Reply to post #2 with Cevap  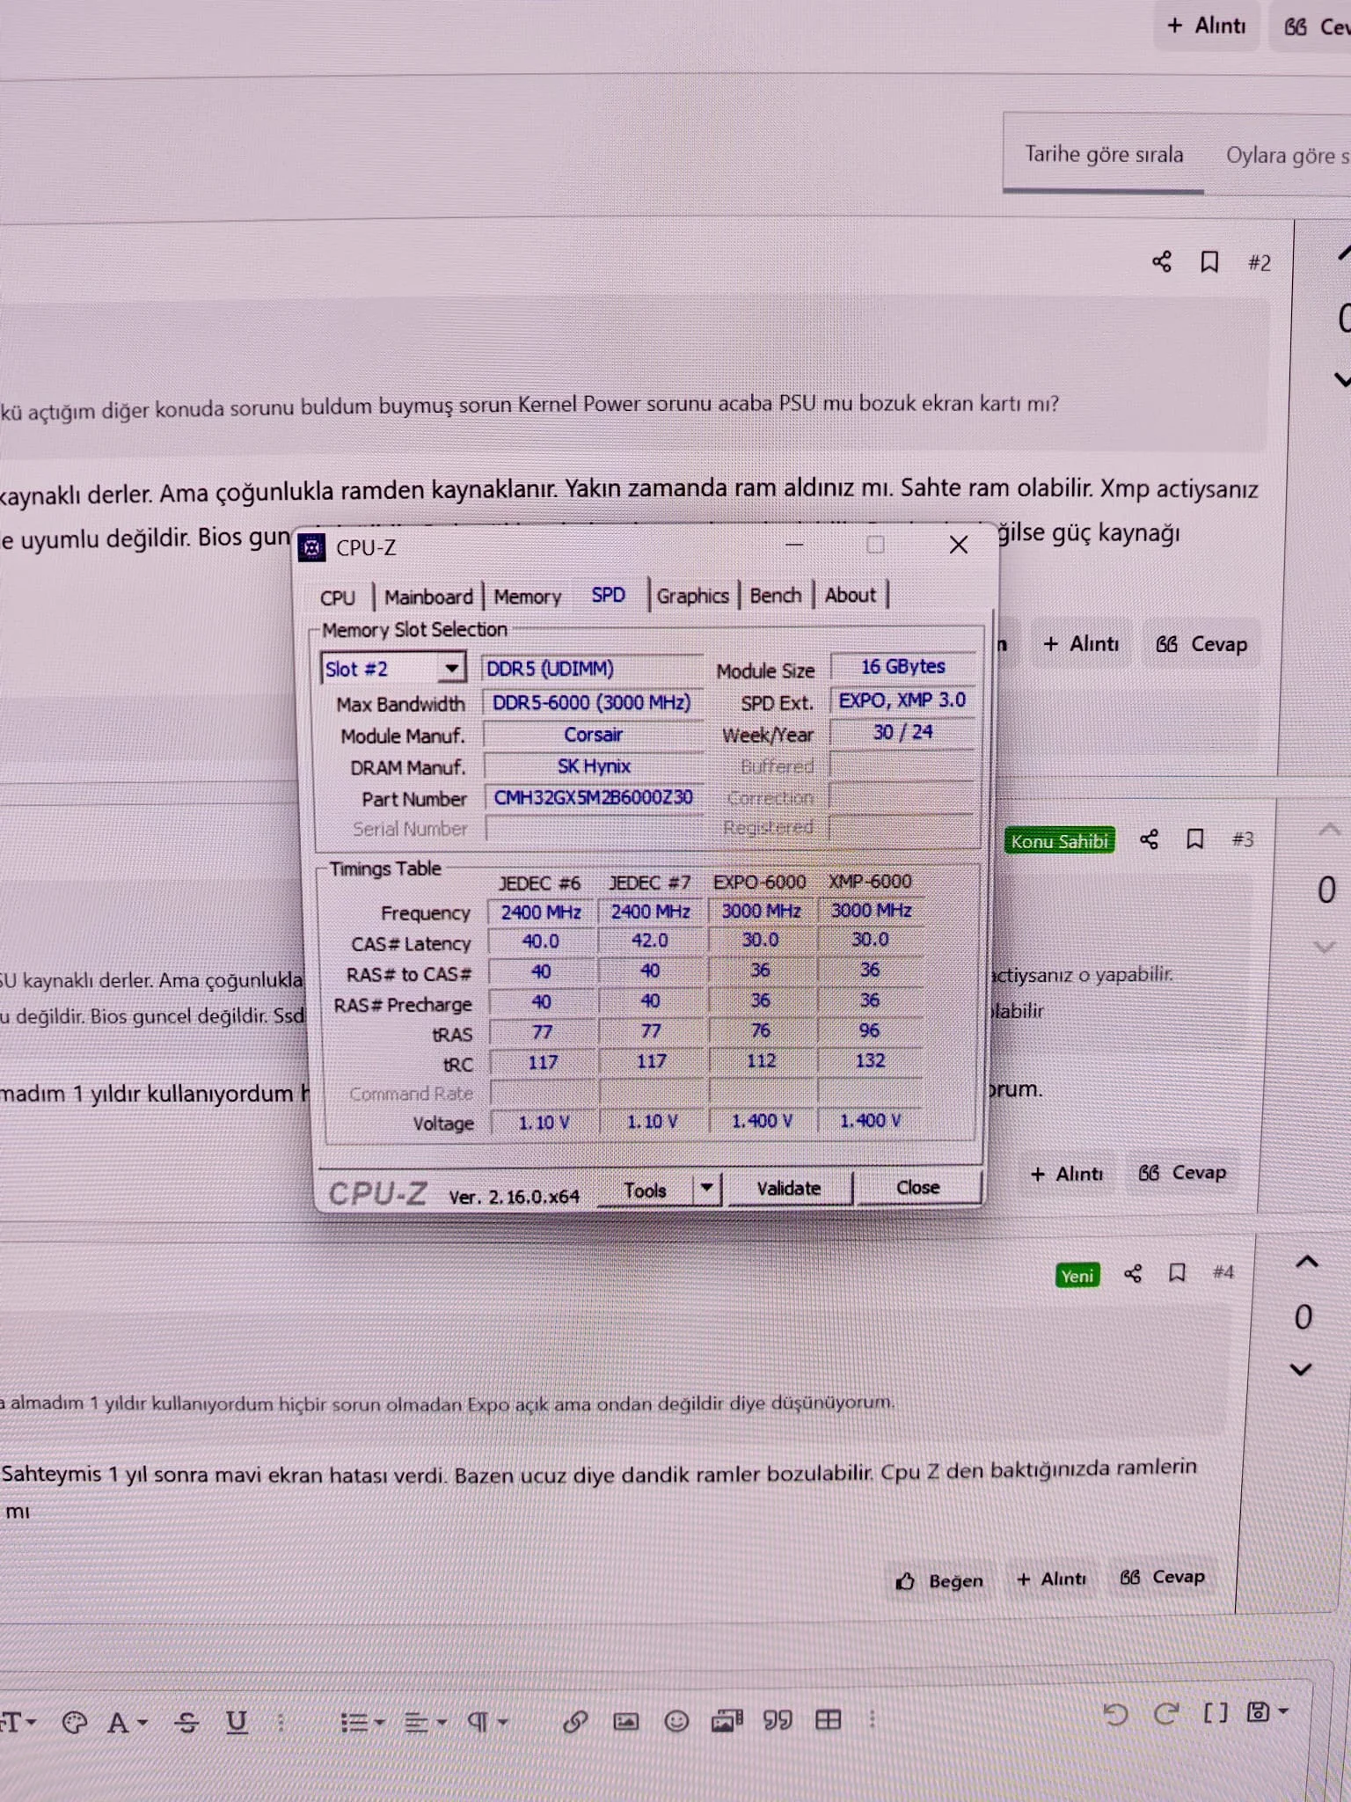tap(1201, 644)
